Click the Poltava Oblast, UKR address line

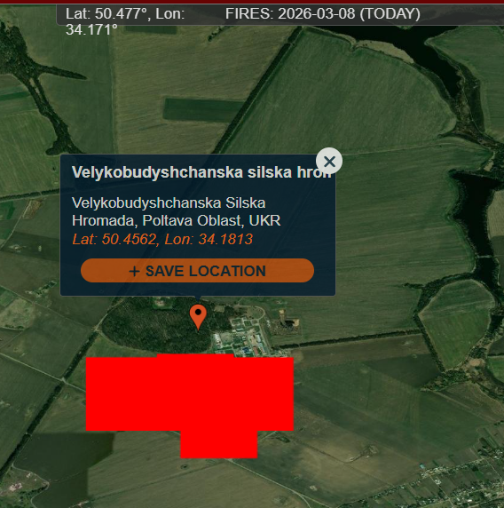[x=176, y=220]
